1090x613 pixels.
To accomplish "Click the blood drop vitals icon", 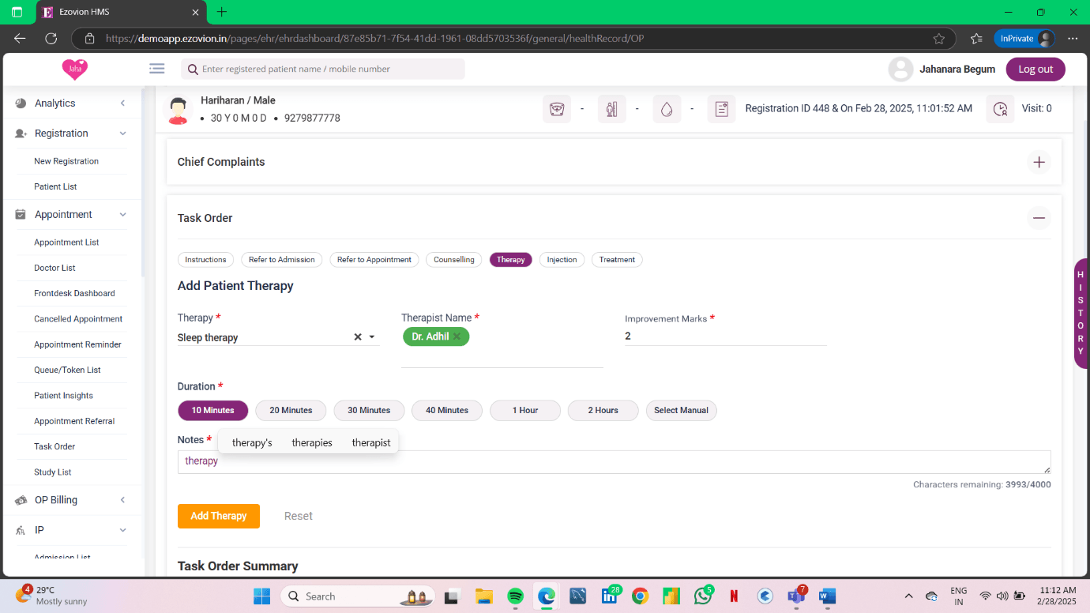I will click(667, 109).
